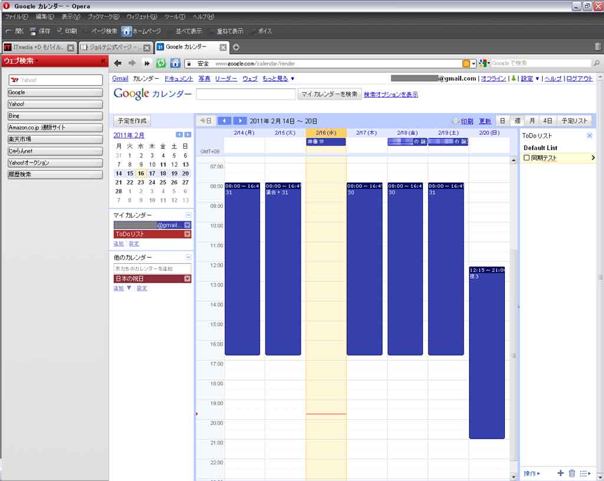The image size is (604, 481).
Task: Select the 楽天市場 search button in side panel
Action: pos(55,139)
